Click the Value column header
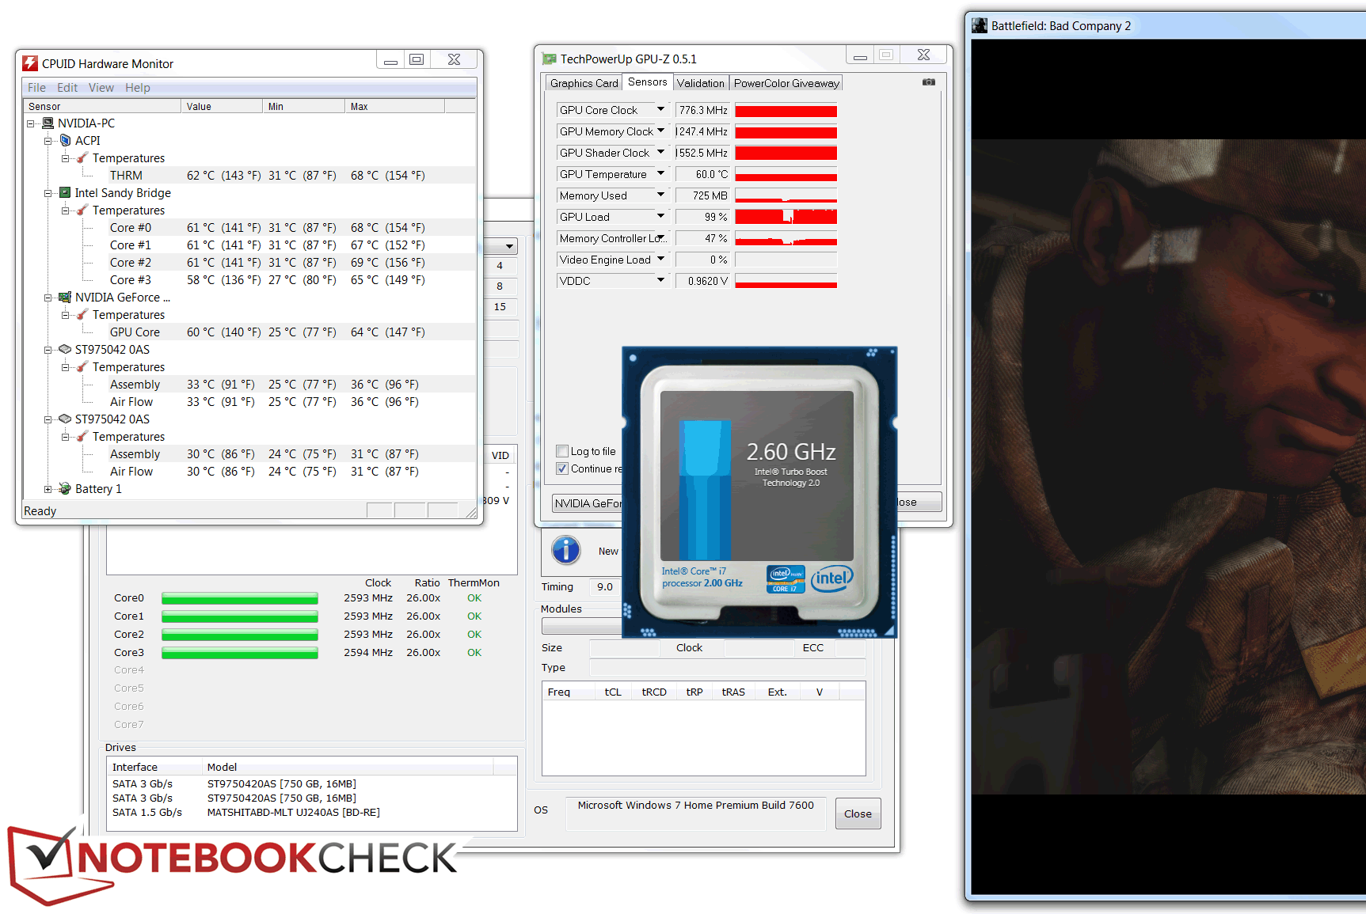 [x=223, y=107]
